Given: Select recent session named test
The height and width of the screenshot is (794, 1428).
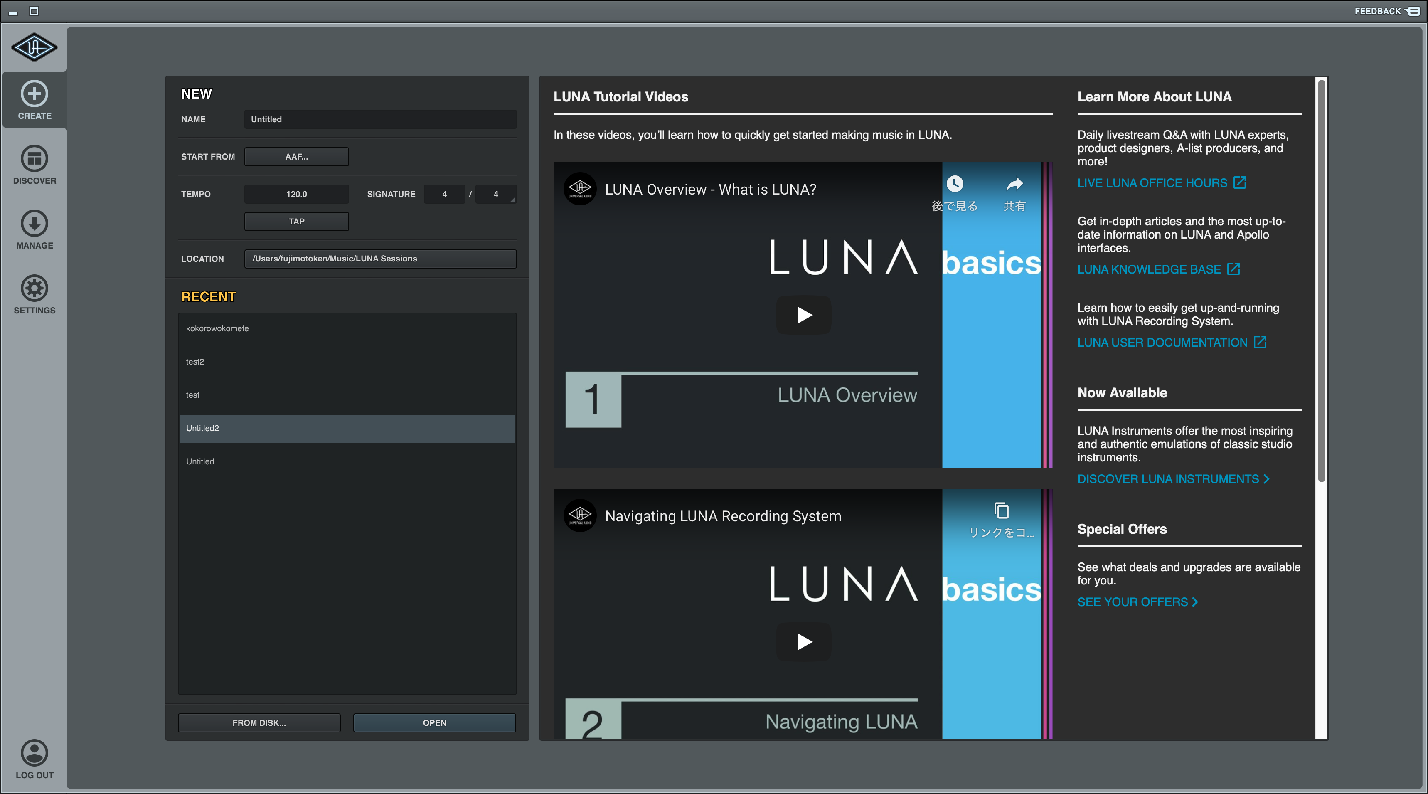Looking at the screenshot, I should (x=347, y=395).
